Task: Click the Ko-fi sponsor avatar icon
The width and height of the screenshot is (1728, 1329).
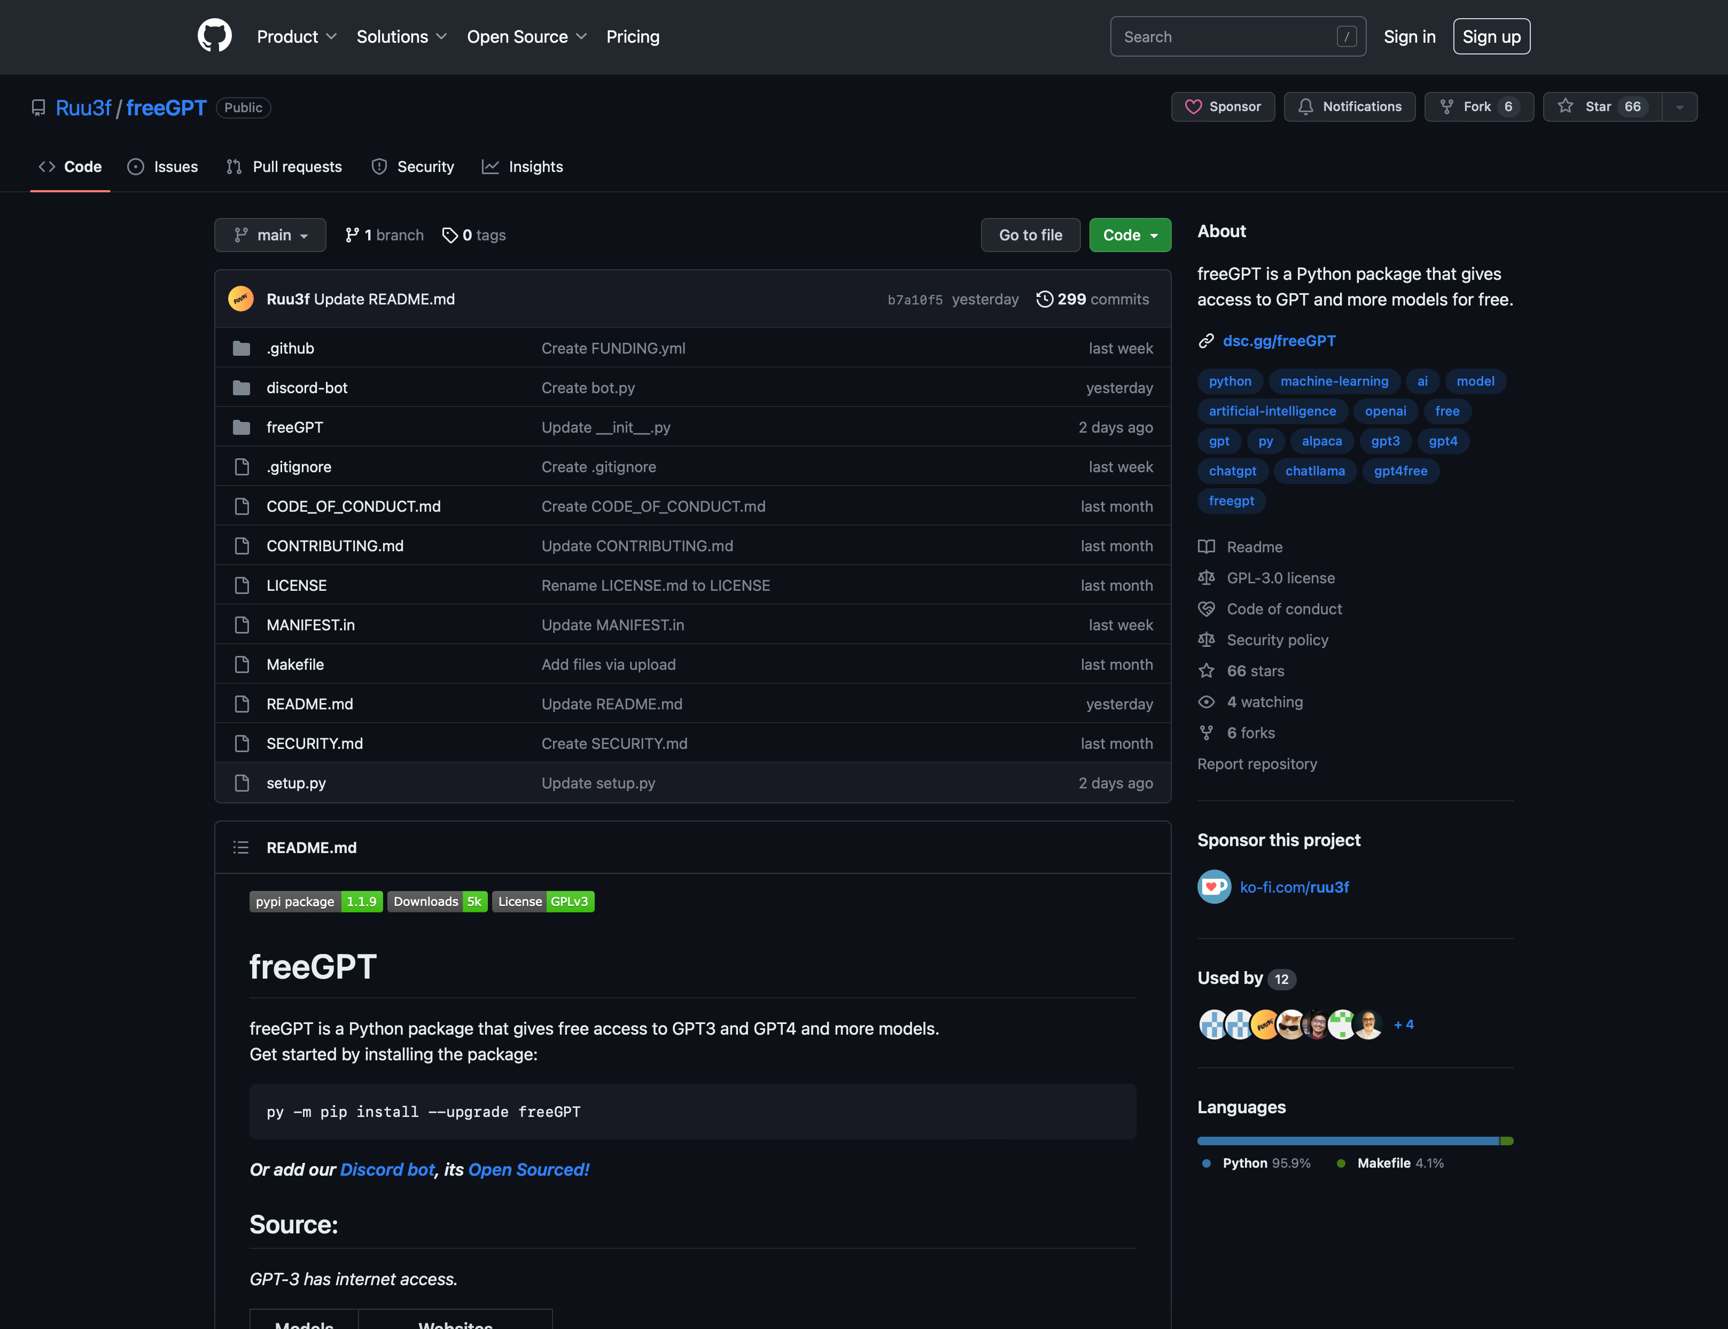Action: coord(1214,887)
